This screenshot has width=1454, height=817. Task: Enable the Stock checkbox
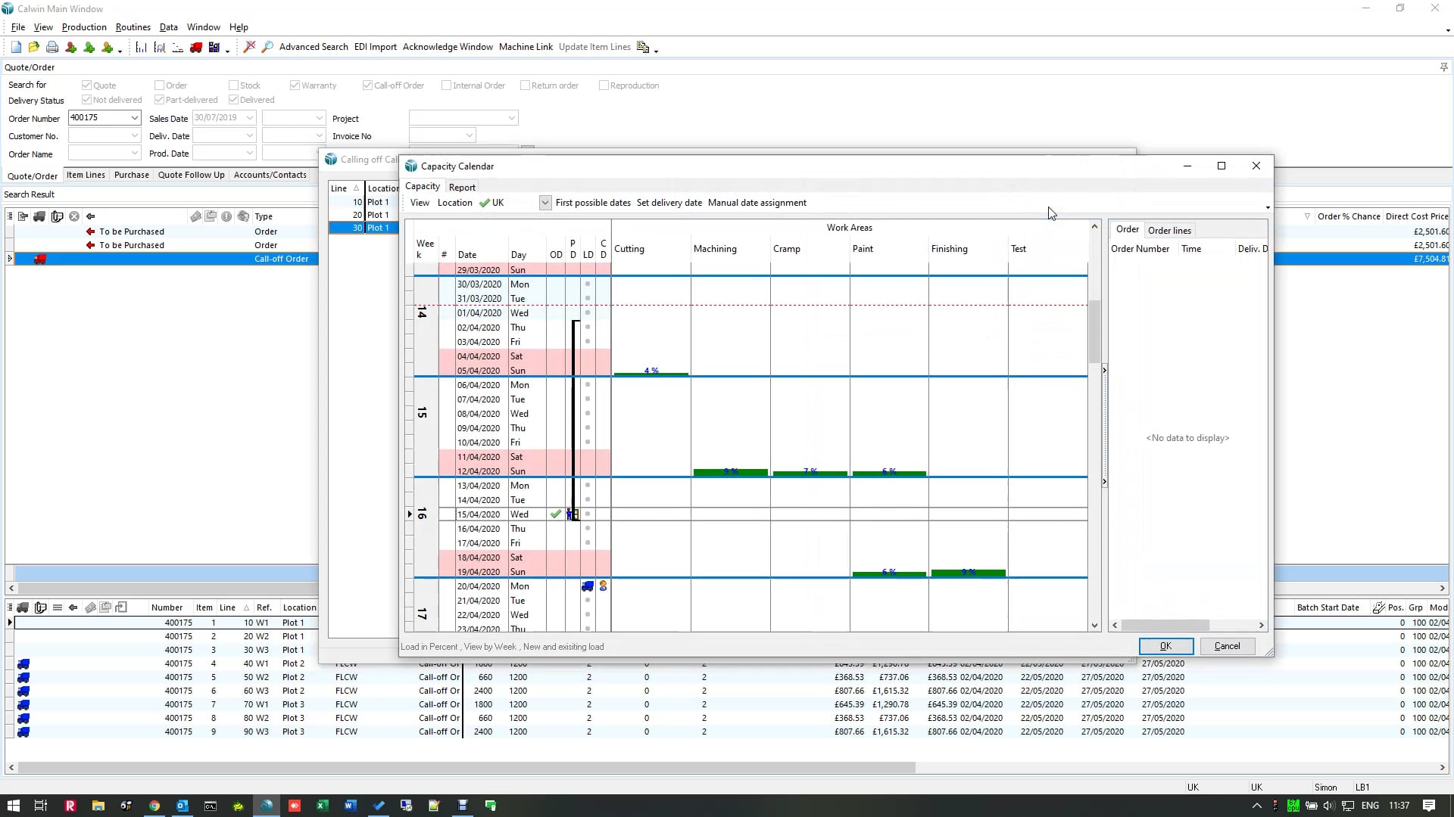tap(233, 85)
